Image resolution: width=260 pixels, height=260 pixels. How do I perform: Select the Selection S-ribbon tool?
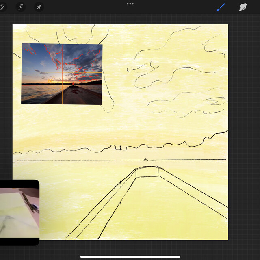[x=21, y=7]
